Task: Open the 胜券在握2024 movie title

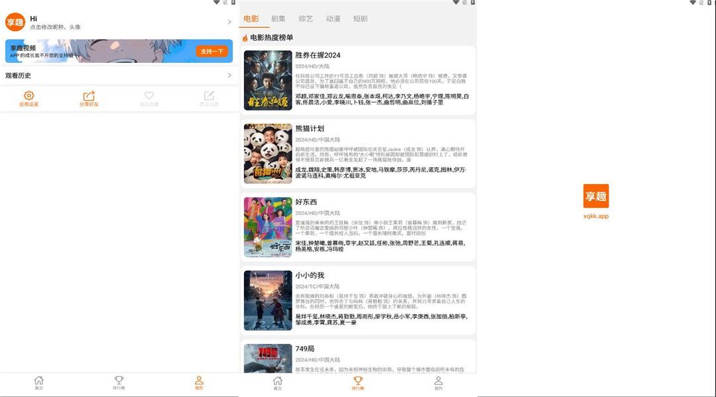Action: [318, 55]
